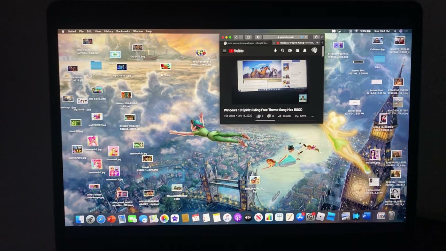Add new Safari tab with plus
Screen dimensions: 446x251
click(322, 43)
